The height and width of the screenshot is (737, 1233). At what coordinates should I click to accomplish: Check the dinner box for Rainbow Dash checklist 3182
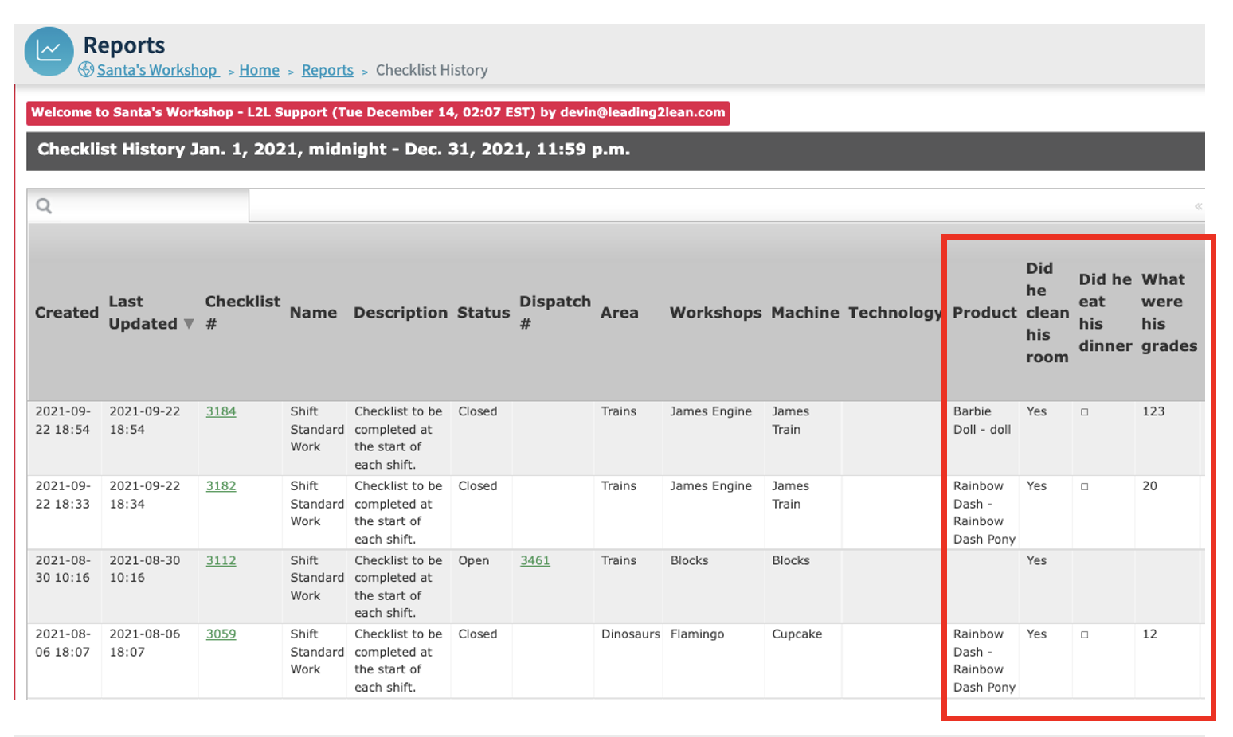pos(1083,485)
